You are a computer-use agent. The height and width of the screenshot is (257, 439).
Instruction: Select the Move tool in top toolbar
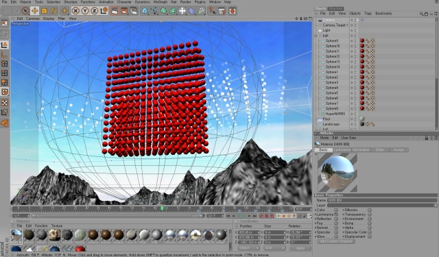click(35, 11)
